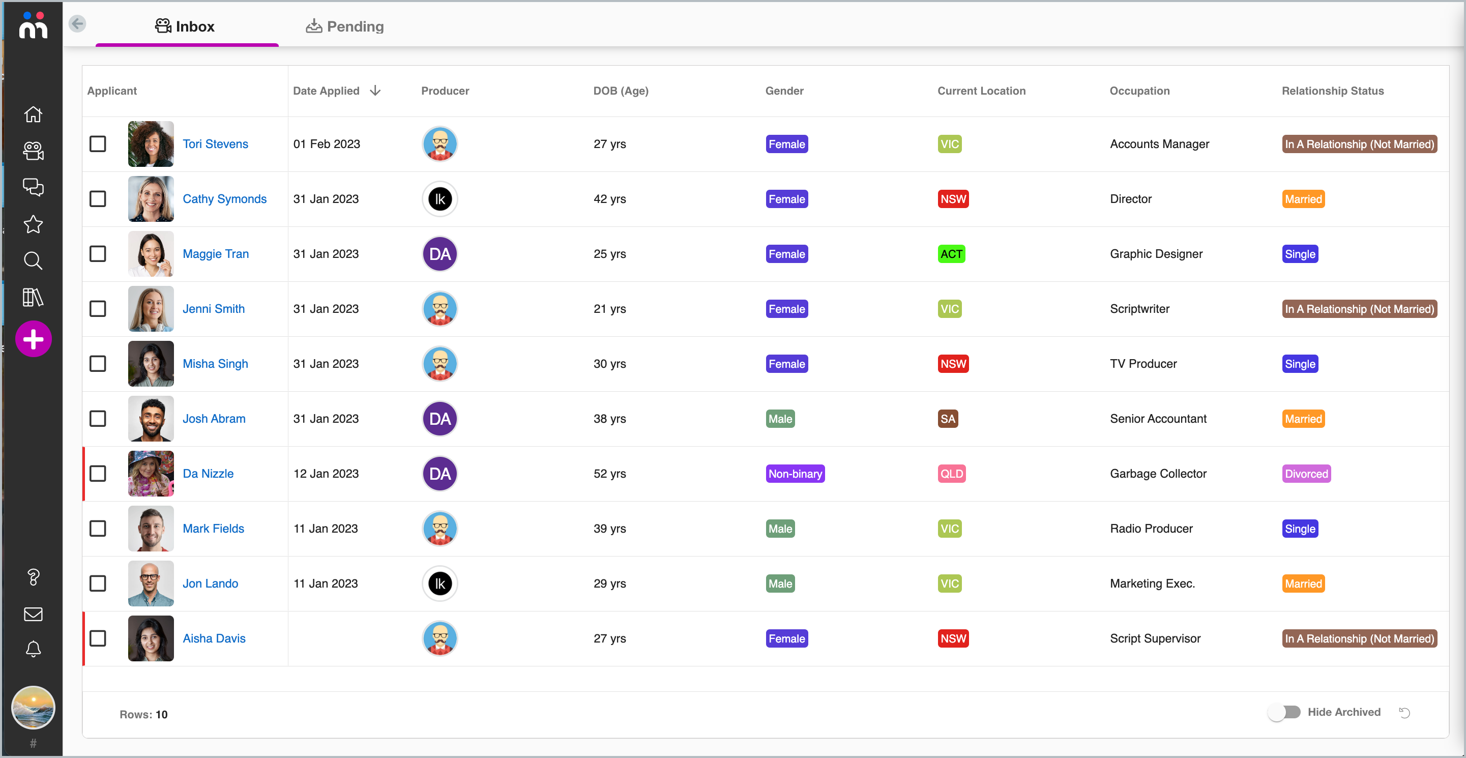Screen dimensions: 1466x758
Task: Click the NSW location tag for Misha Singh
Action: click(x=953, y=364)
